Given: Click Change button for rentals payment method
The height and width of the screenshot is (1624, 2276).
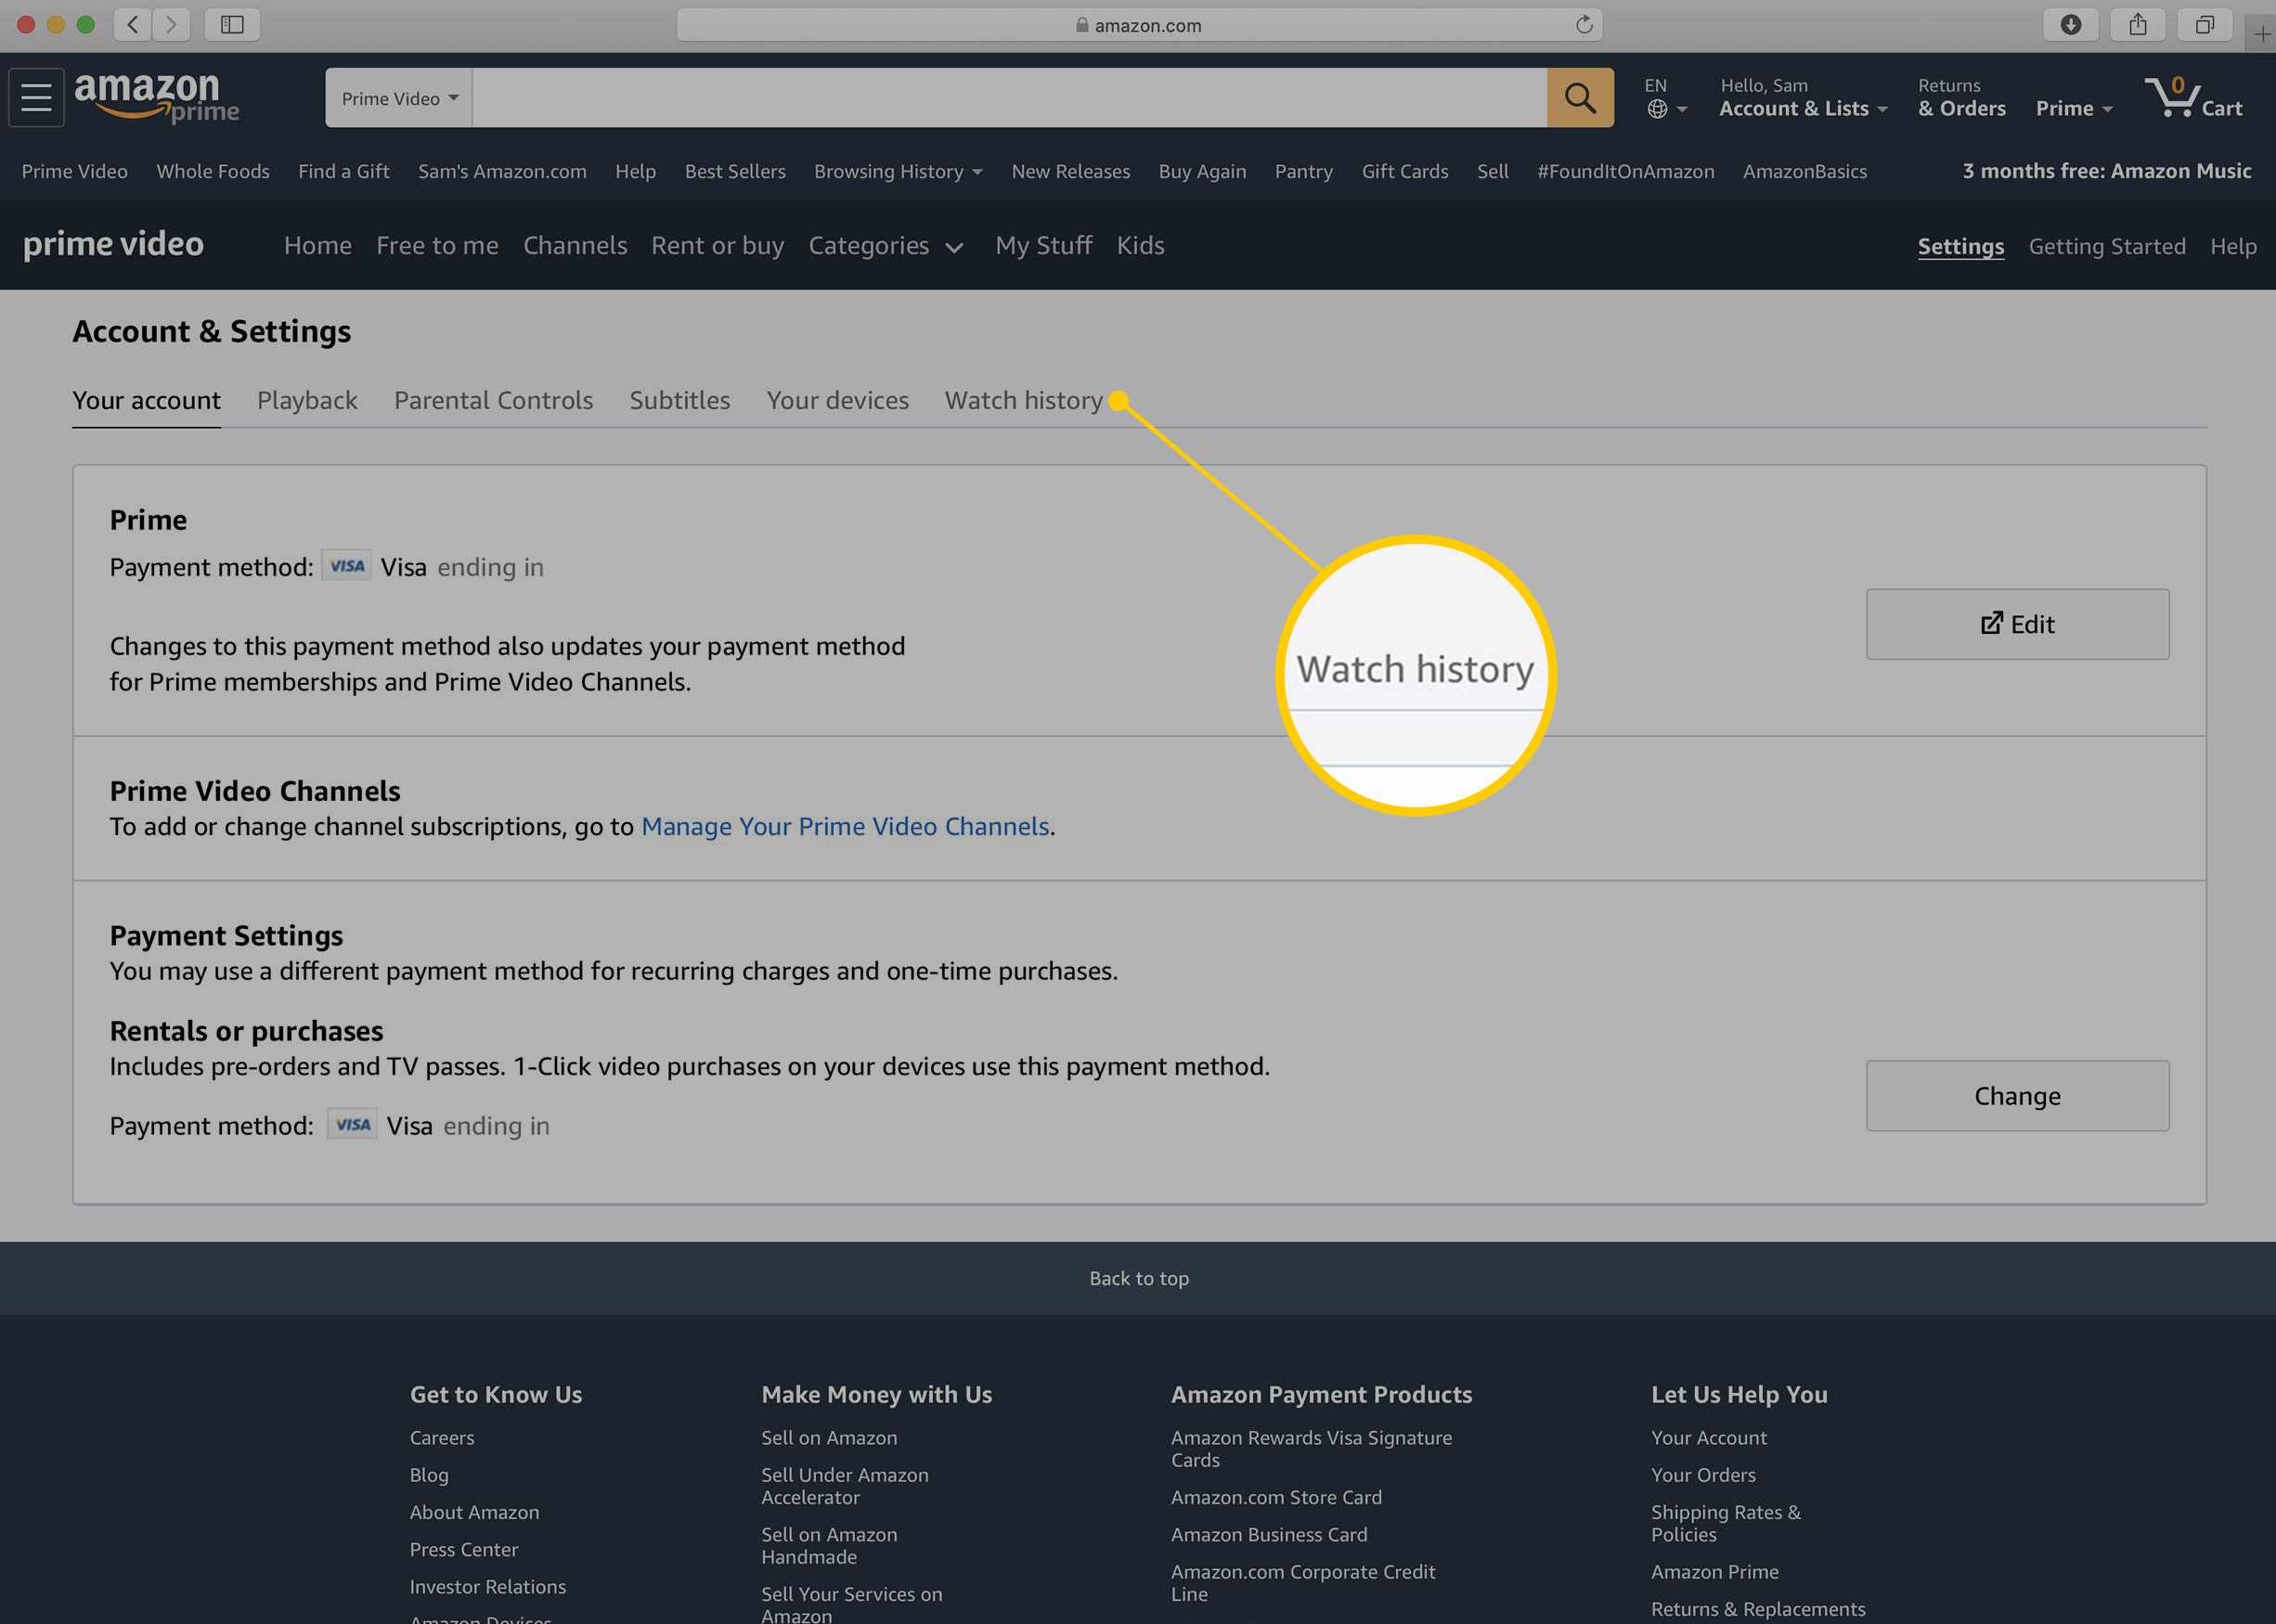Looking at the screenshot, I should click(2016, 1095).
